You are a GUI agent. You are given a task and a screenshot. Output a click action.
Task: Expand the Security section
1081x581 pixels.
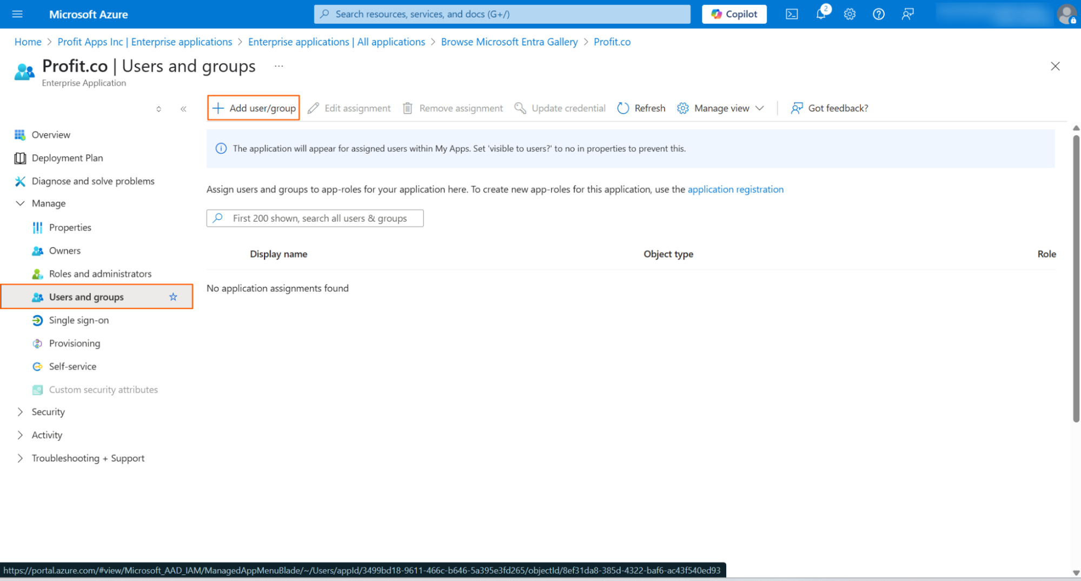click(20, 412)
